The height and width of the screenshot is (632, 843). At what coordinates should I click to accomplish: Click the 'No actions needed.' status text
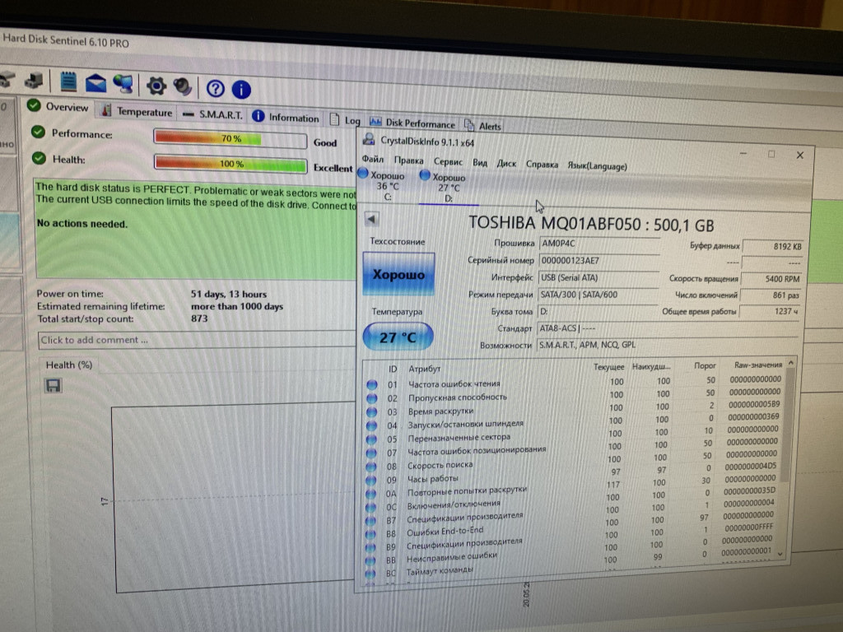(82, 224)
